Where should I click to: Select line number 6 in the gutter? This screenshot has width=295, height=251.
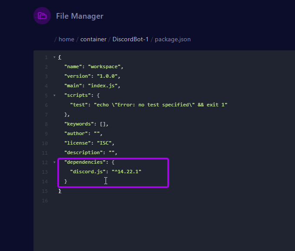tap(46, 105)
